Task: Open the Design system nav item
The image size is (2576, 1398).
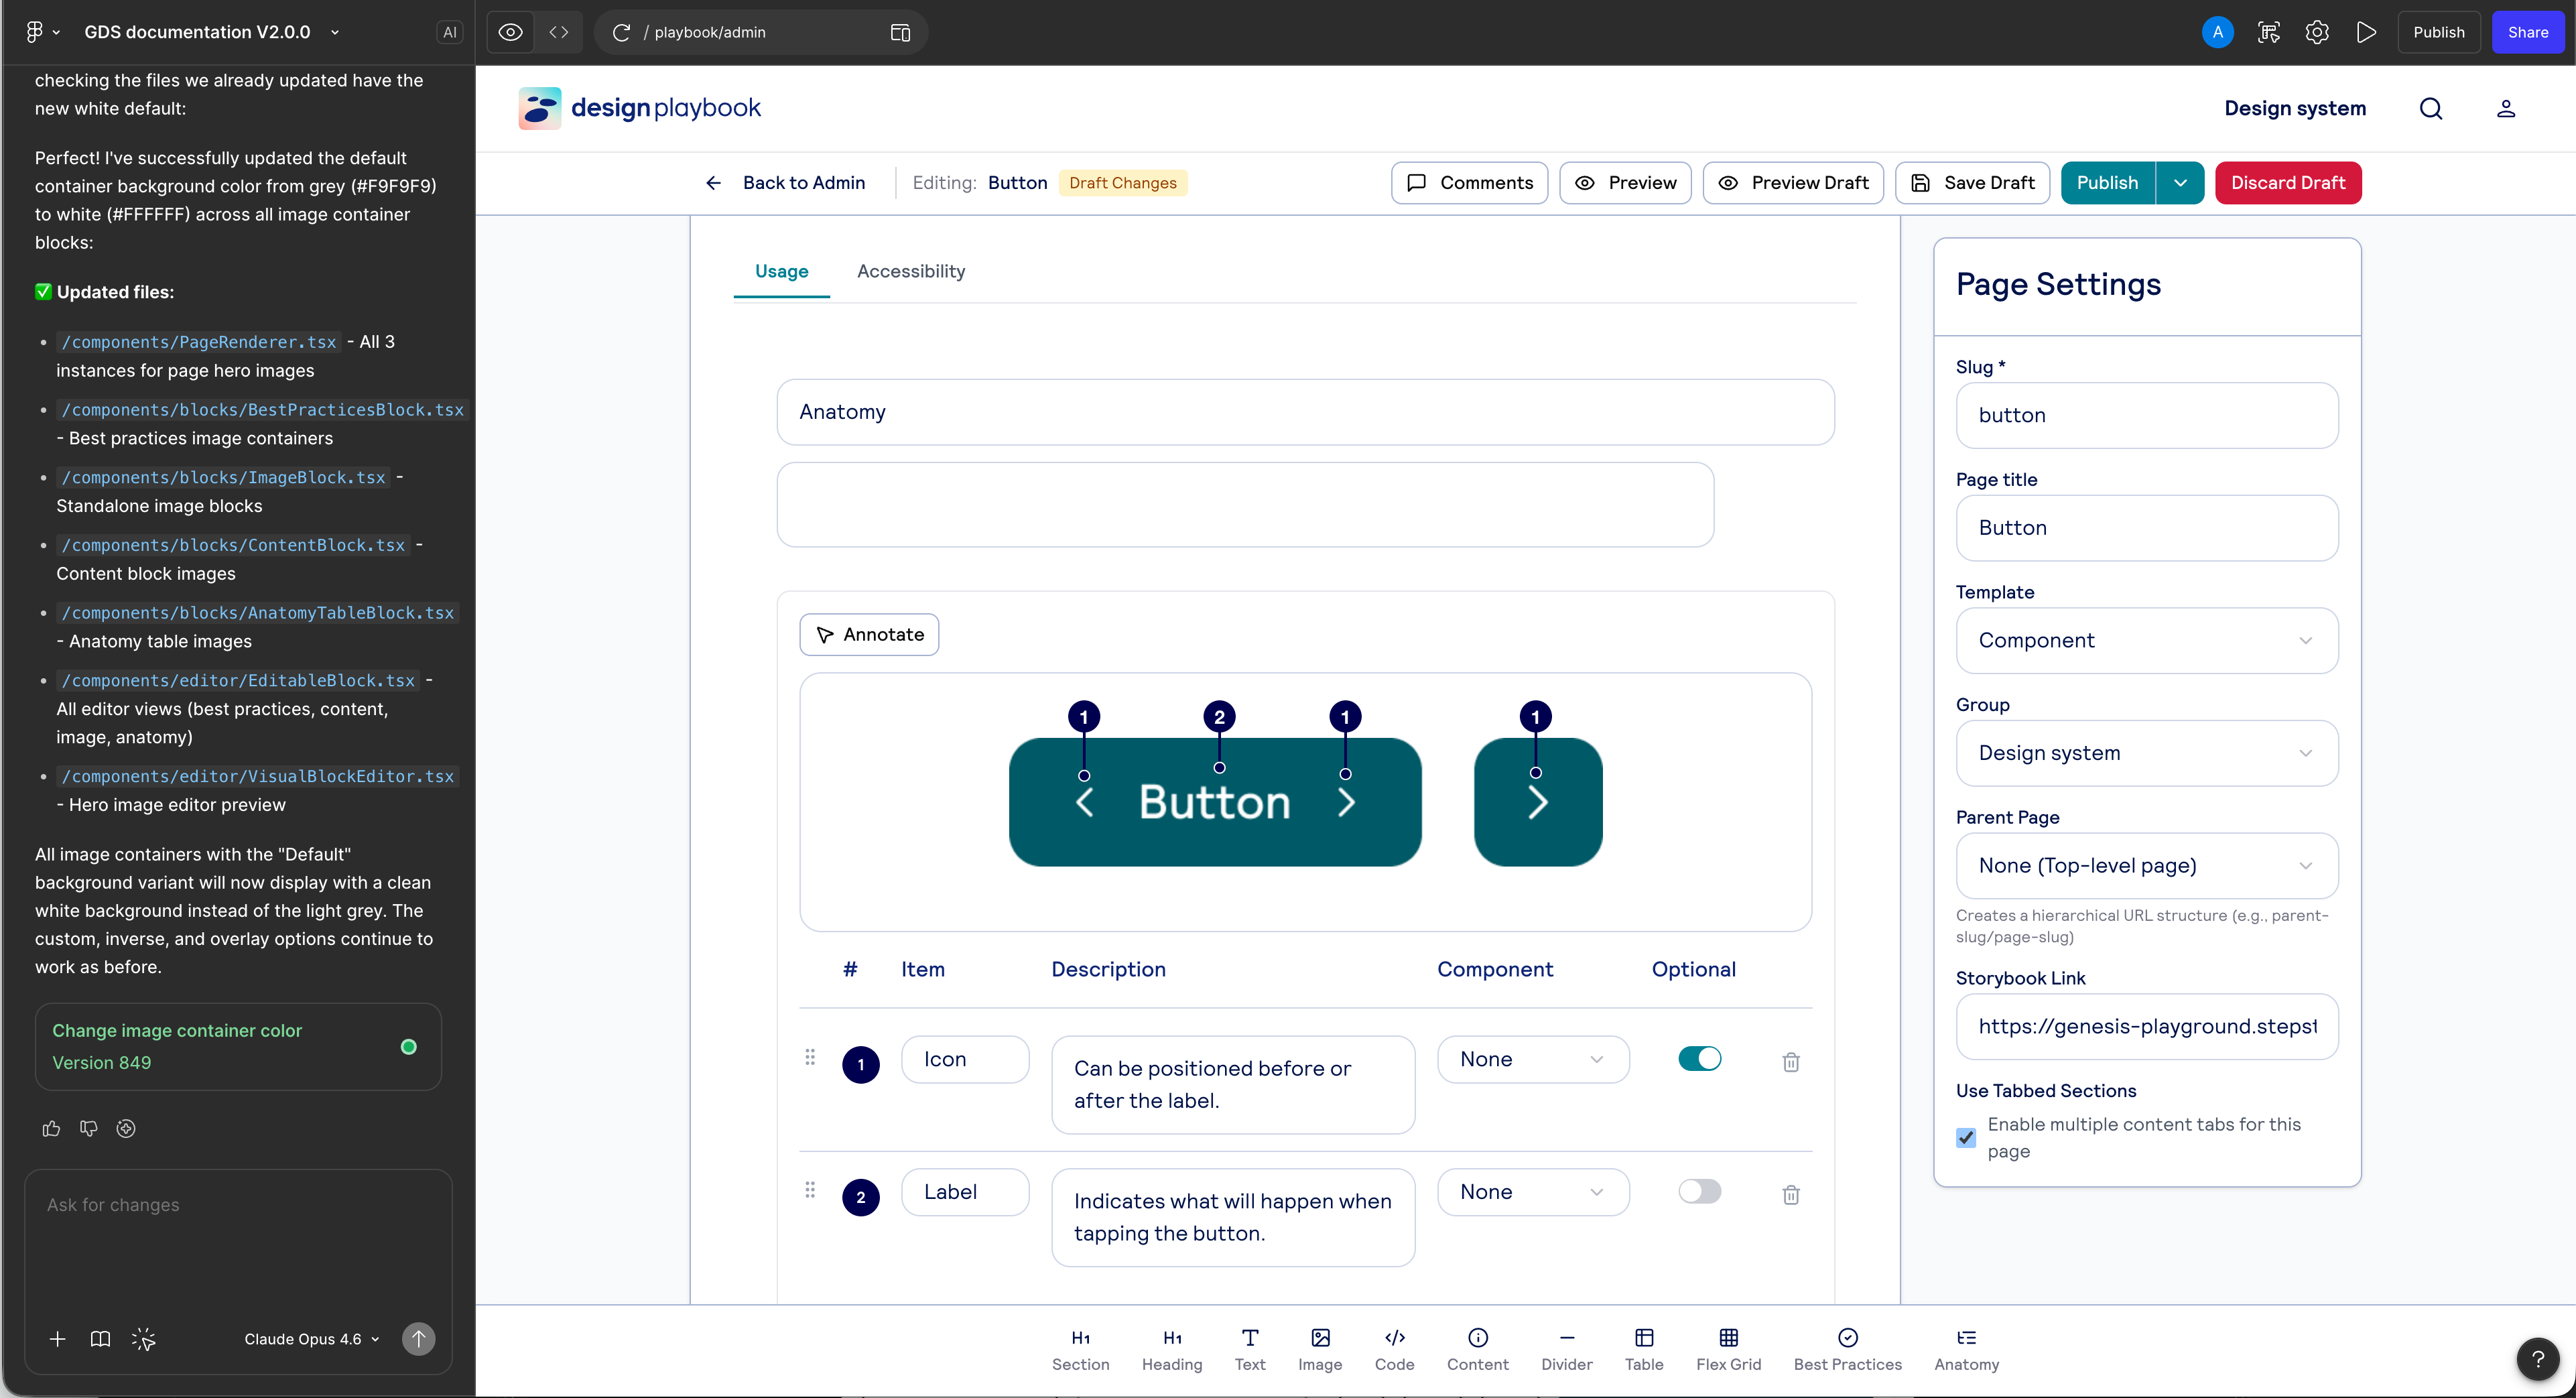Action: (2294, 108)
